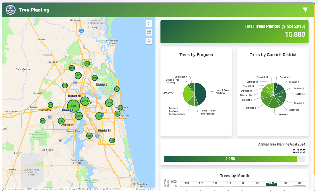Select the 413 tree cluster marker

click(118, 114)
